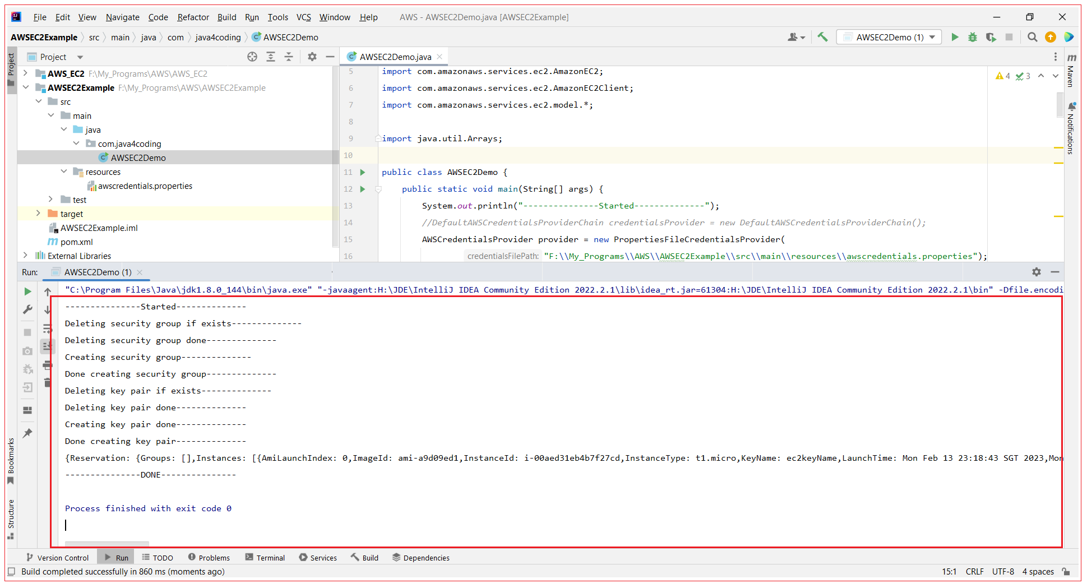The height and width of the screenshot is (588, 1087).
Task: Open the Project panel options gear
Action: (x=312, y=57)
